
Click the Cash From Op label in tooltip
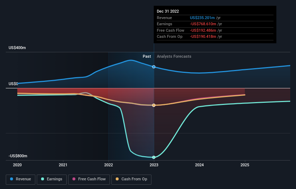pos(169,37)
